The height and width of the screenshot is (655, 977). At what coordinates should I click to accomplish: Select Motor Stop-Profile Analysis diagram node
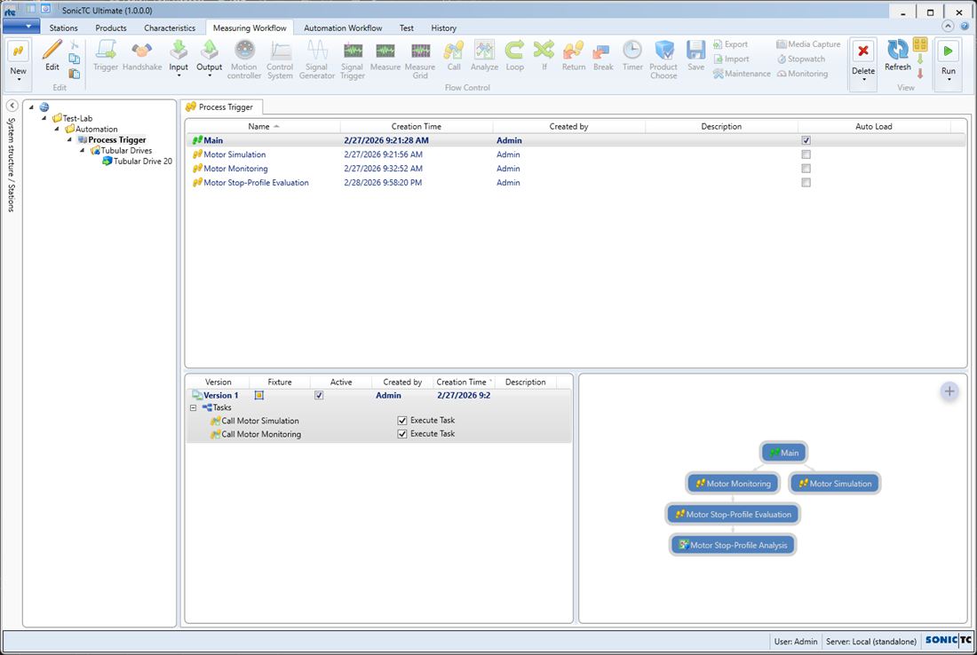[733, 546]
